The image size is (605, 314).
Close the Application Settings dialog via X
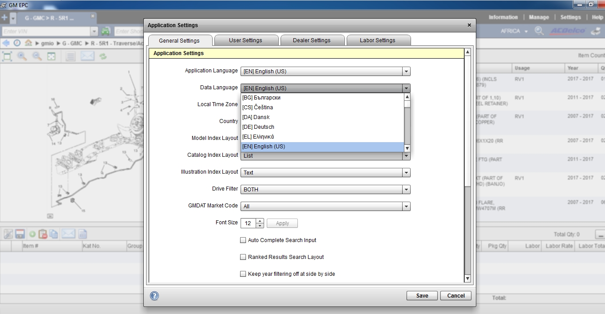pyautogui.click(x=470, y=25)
